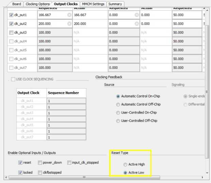Uncheck the locked optional output
Image resolution: width=211 pixels, height=183 pixels.
(20, 172)
